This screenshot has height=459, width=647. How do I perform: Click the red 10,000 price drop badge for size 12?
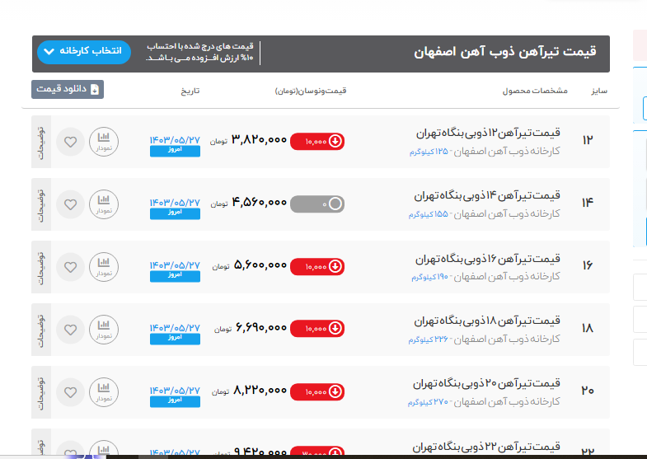point(317,141)
